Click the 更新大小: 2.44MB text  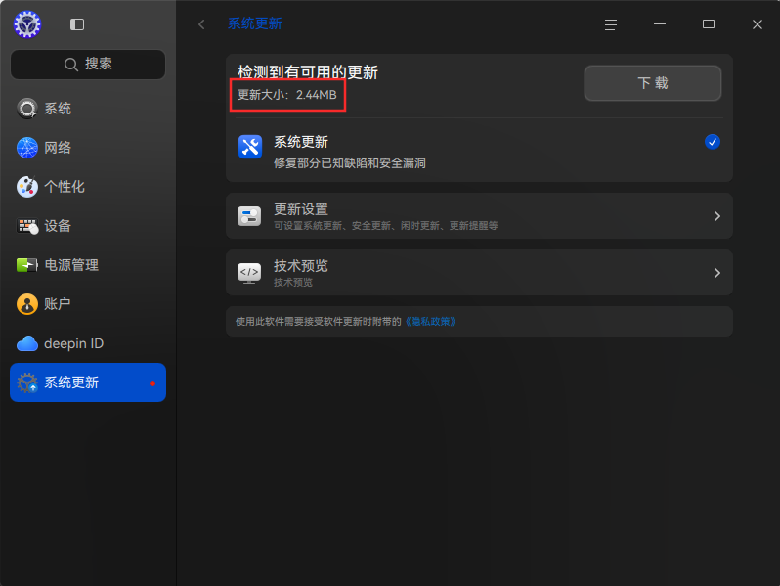(287, 95)
